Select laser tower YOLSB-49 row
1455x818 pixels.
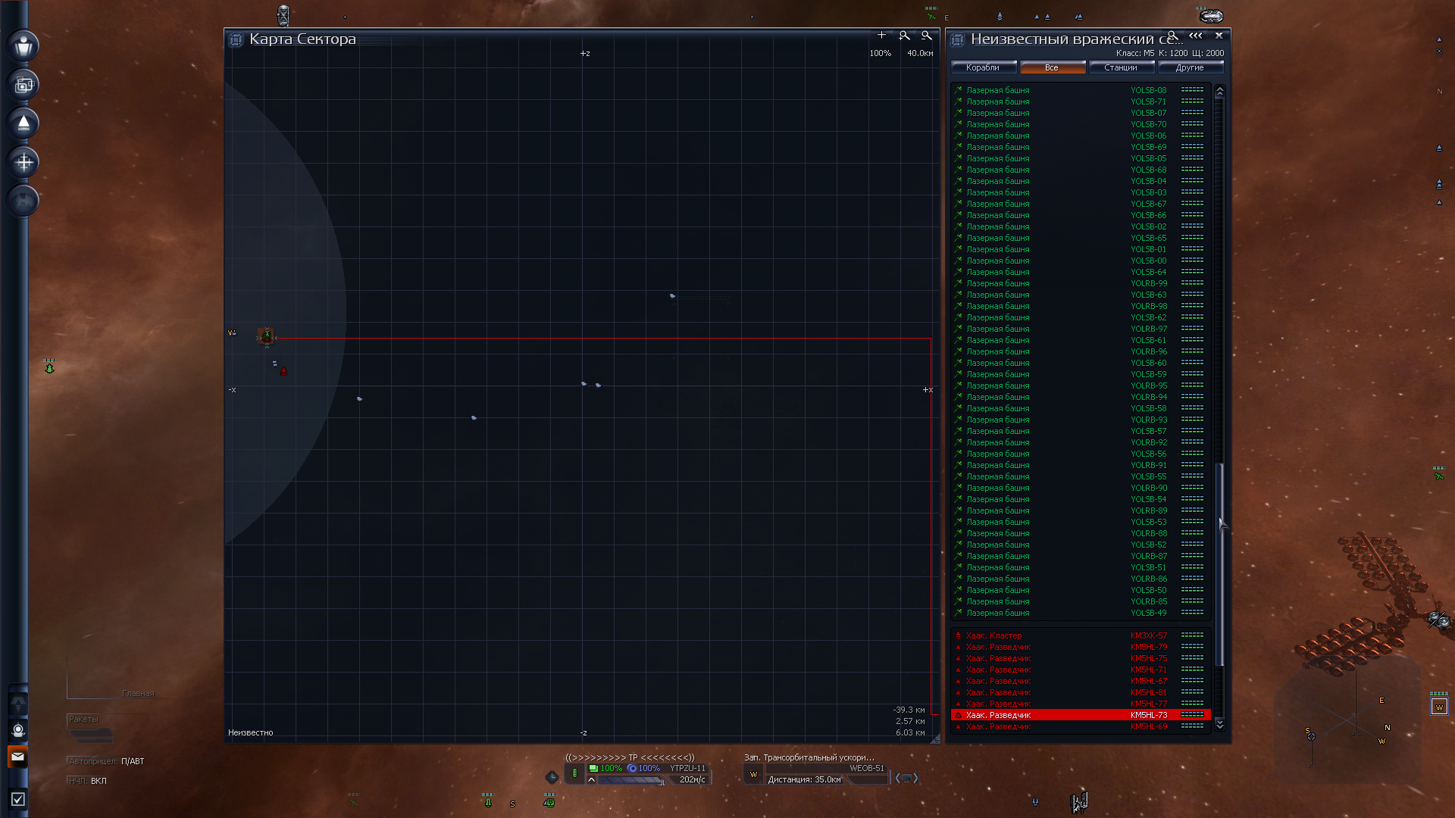point(1080,613)
